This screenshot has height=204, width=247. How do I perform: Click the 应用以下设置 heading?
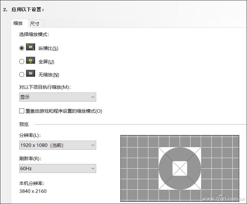pyautogui.click(x=28, y=9)
